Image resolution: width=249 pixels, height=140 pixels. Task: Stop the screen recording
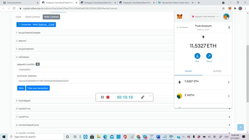click(x=108, y=97)
